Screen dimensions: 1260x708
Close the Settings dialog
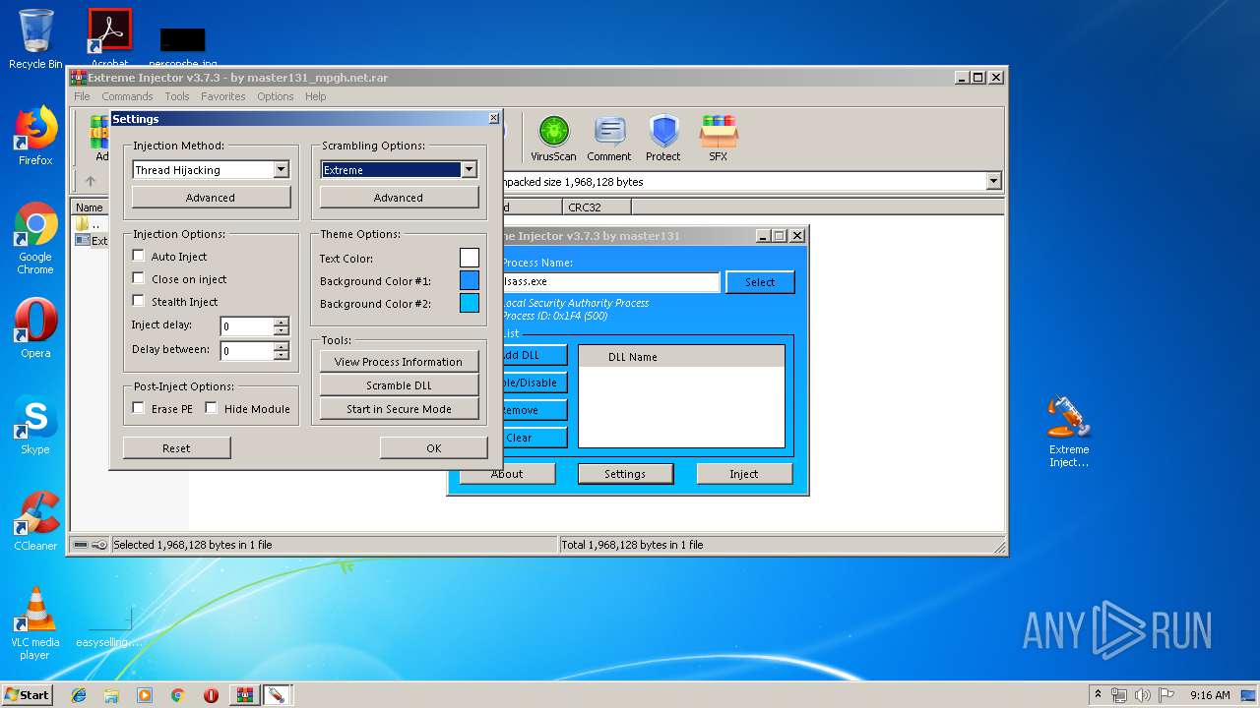493,118
